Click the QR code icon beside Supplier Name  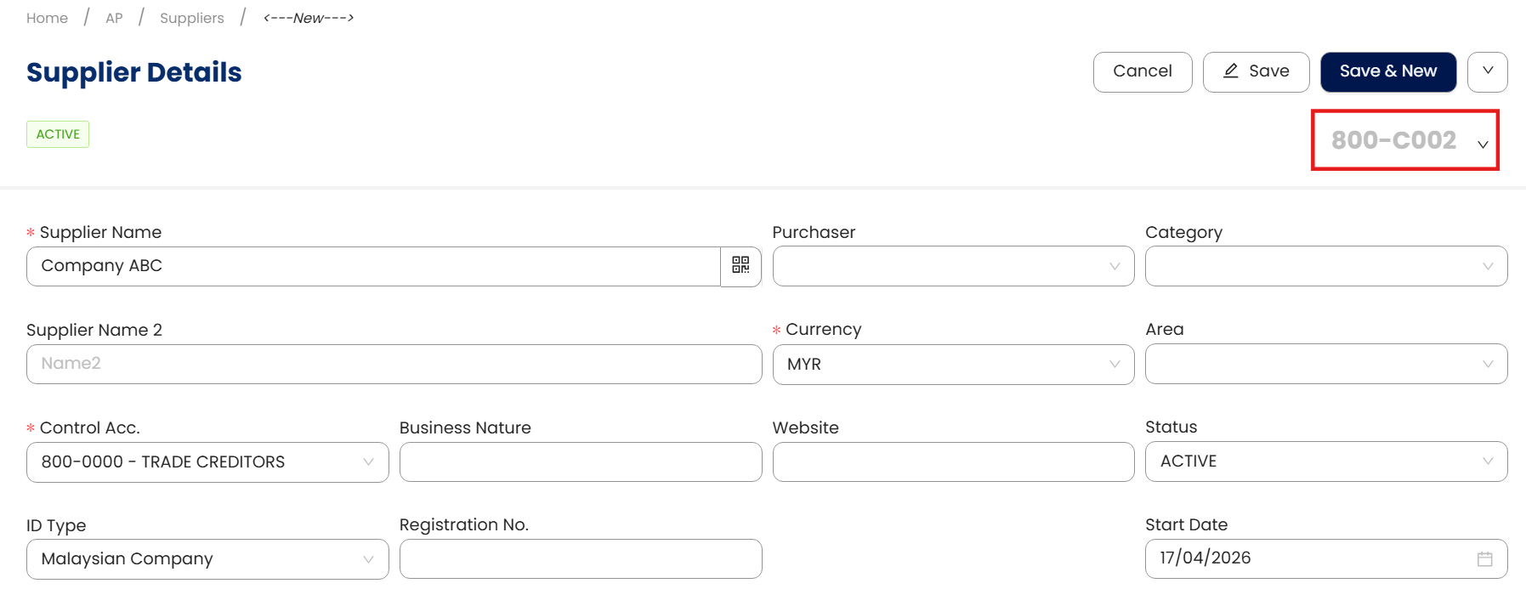pyautogui.click(x=740, y=266)
